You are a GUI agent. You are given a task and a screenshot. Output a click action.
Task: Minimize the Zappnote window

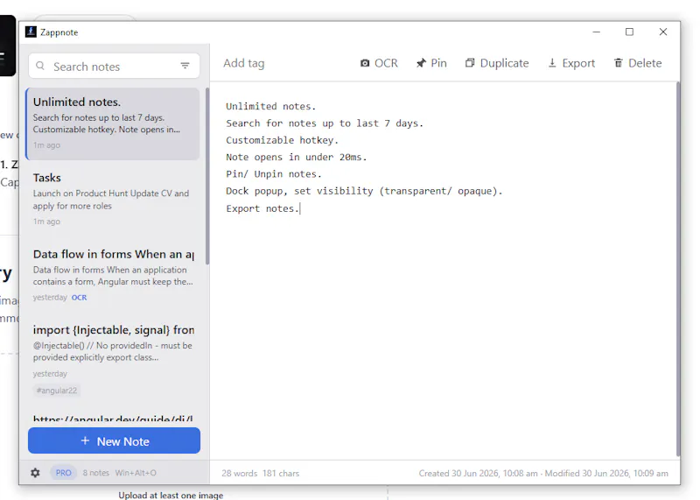pos(597,32)
